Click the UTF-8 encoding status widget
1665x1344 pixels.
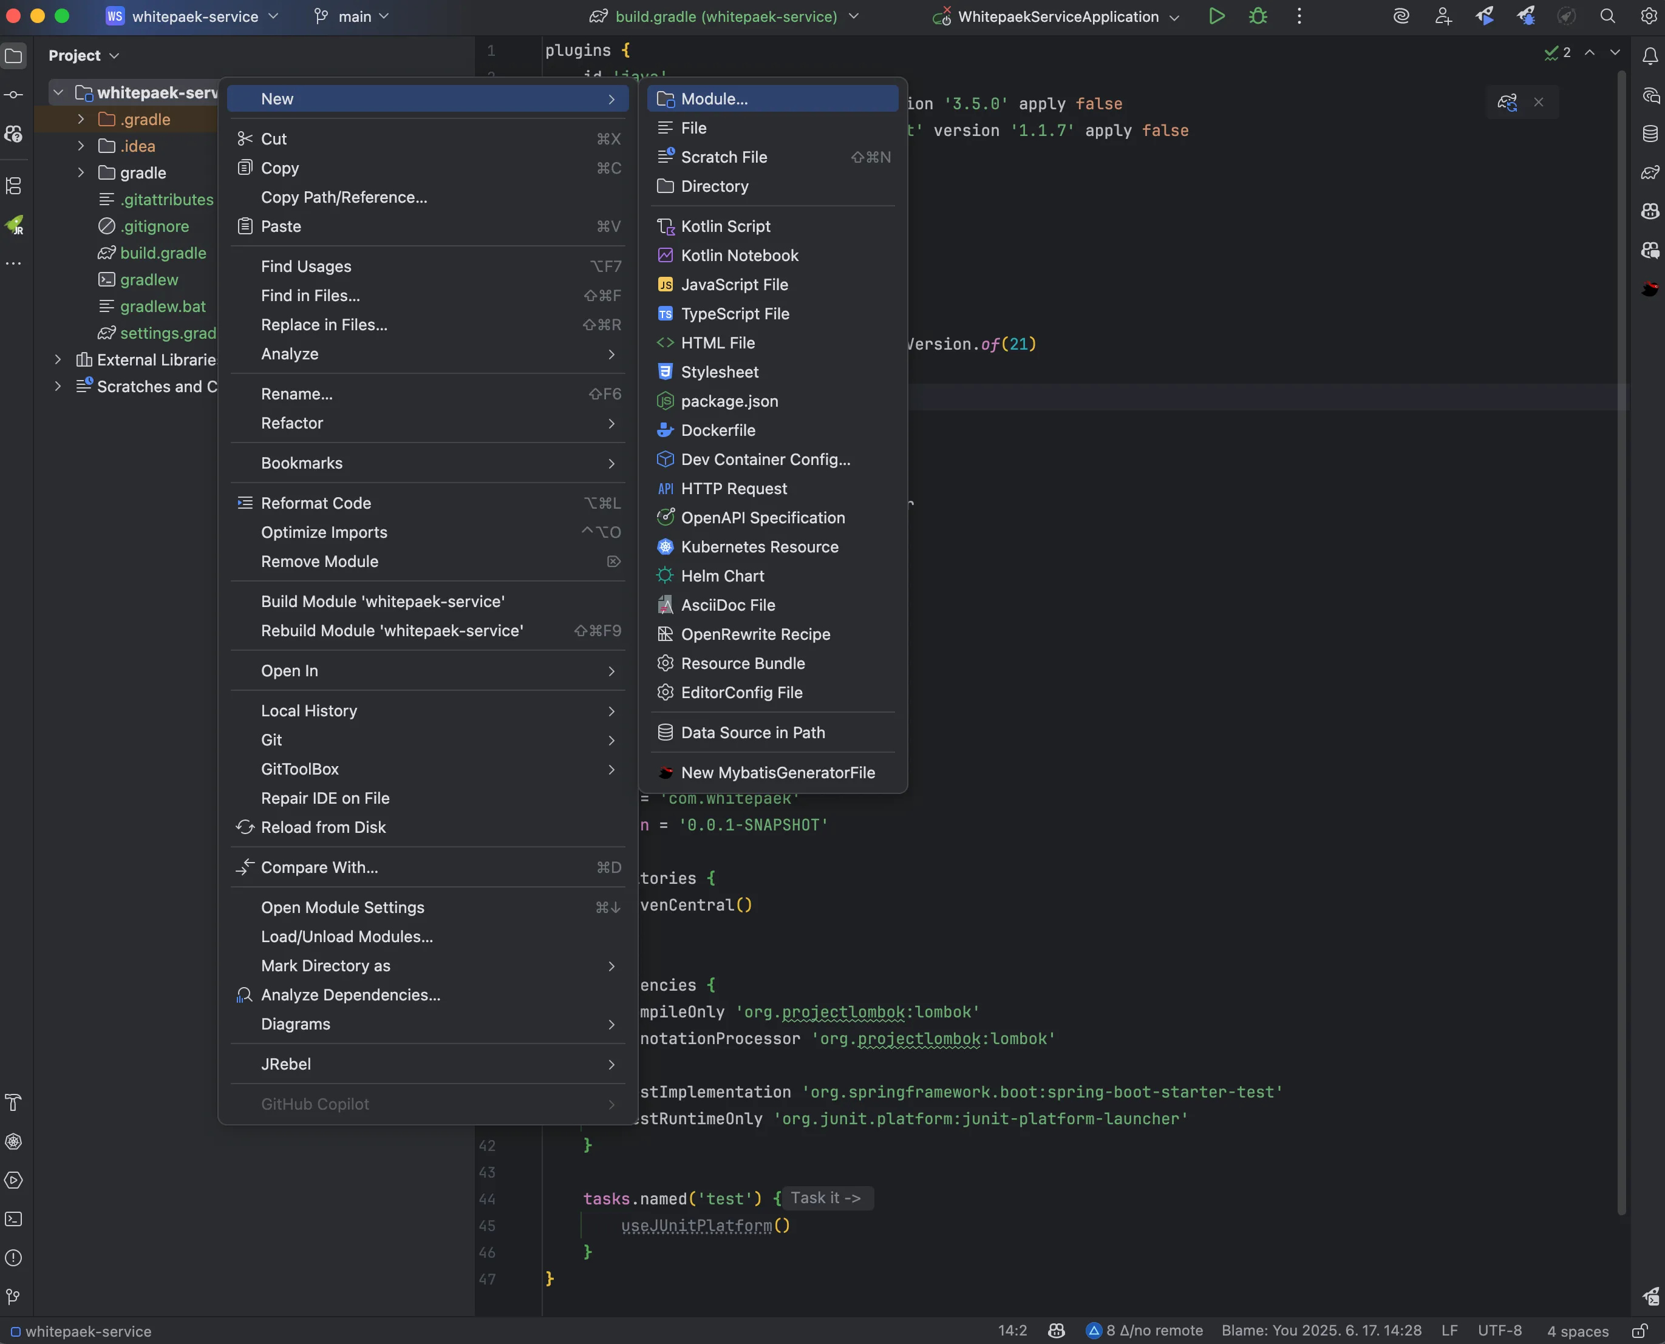click(x=1499, y=1331)
